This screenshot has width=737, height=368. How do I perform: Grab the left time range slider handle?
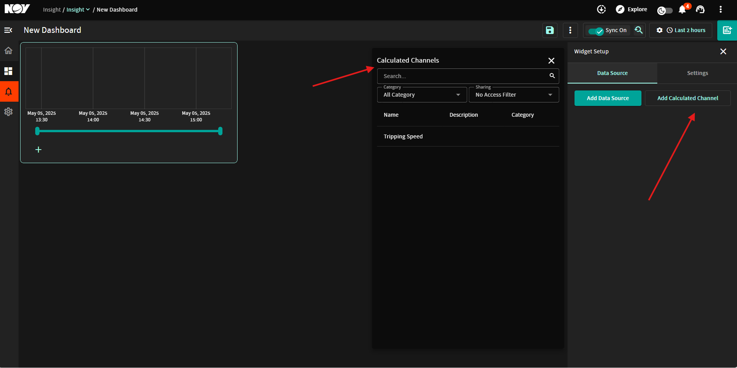click(37, 131)
